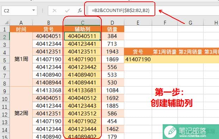Viewport: 219px width, 139px height.
Task: Click header cell 第2周销量
Action: 190,52
